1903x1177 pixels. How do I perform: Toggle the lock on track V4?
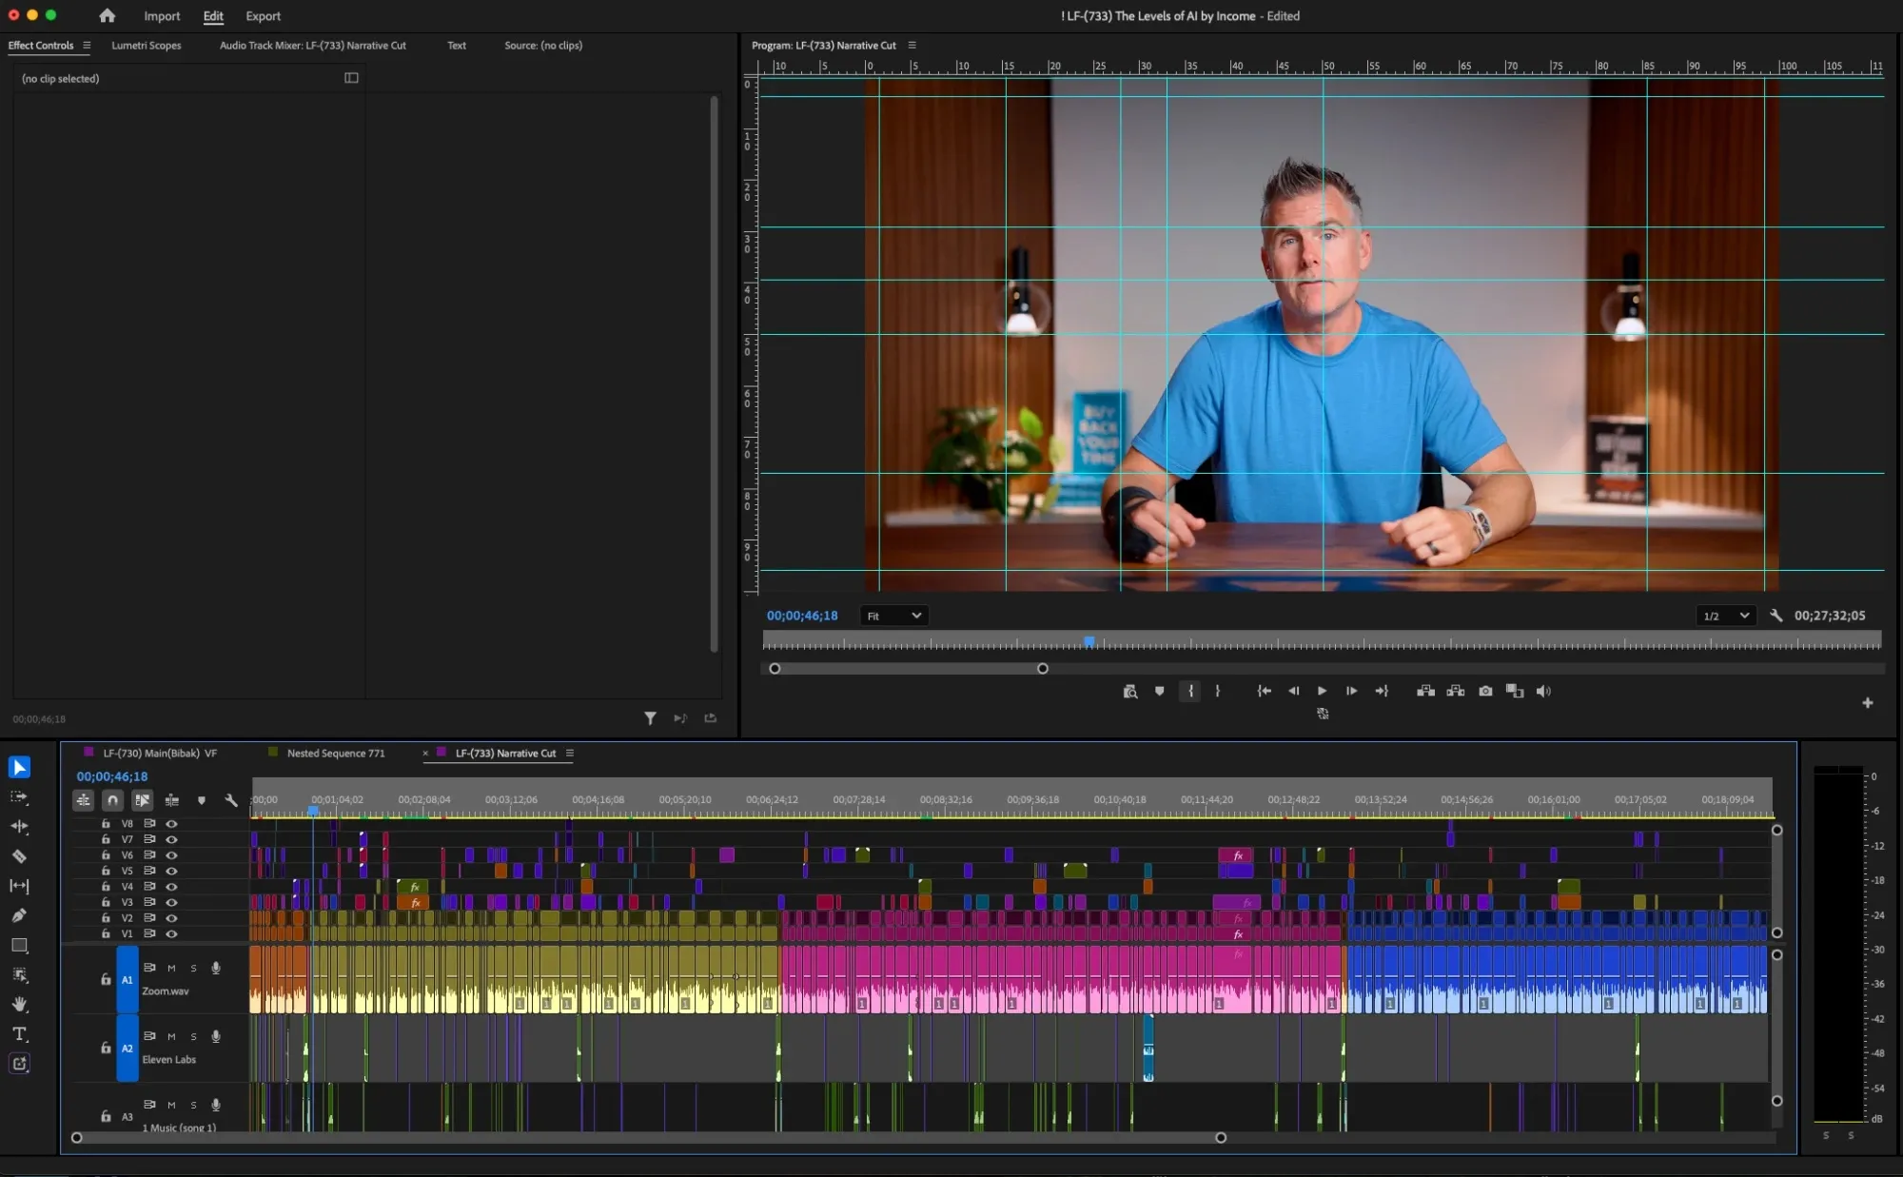106,887
